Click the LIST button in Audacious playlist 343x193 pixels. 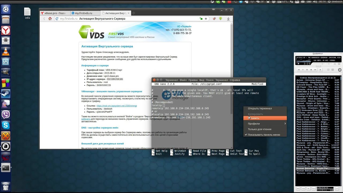(337, 188)
